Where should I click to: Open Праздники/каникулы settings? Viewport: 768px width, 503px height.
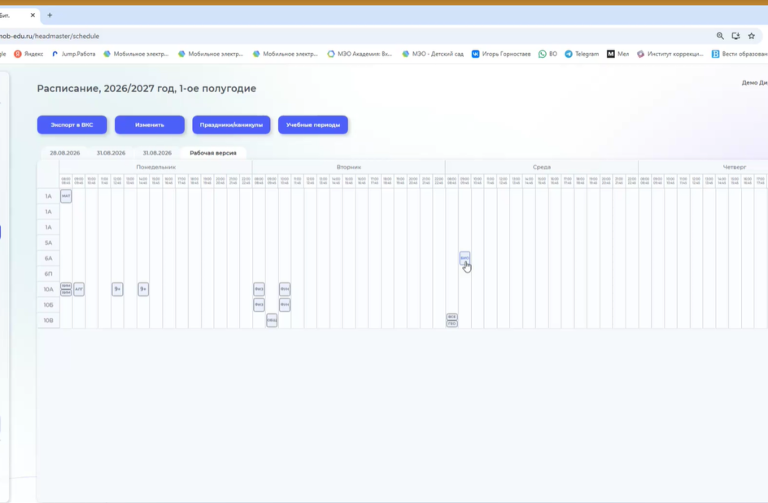pyautogui.click(x=231, y=125)
